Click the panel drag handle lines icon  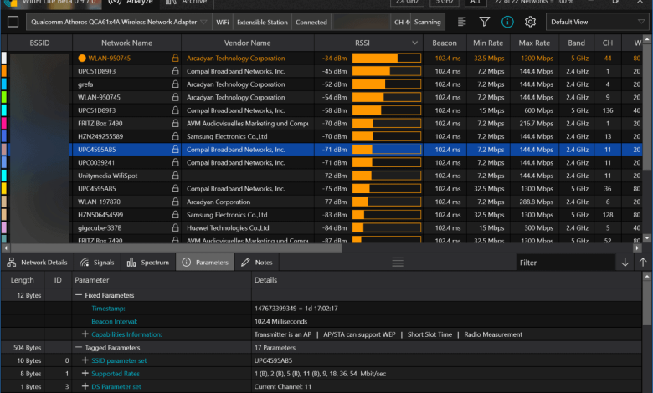coord(398,262)
